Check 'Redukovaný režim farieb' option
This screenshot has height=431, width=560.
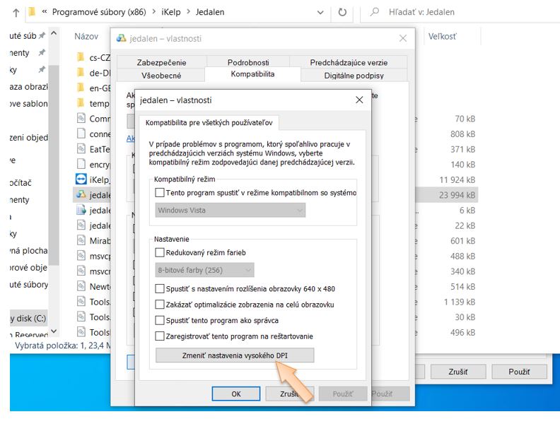pos(160,252)
